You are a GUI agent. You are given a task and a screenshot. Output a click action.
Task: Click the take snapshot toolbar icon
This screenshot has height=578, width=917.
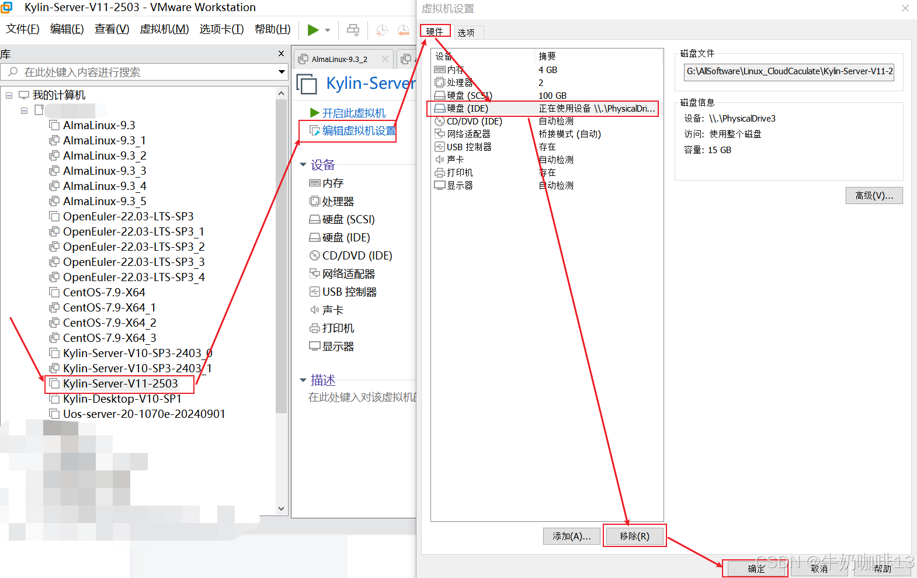382,30
